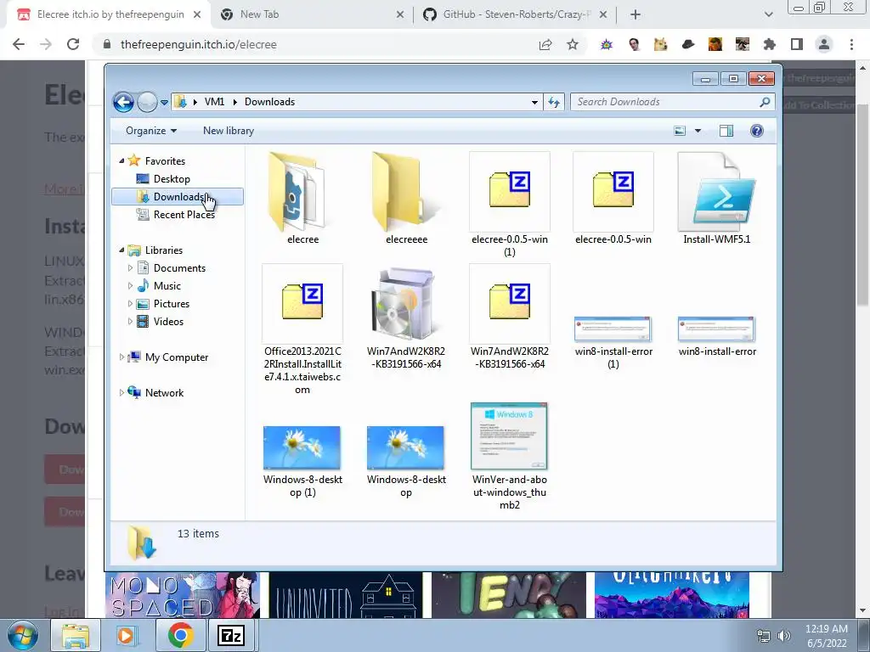Expand My Computer in navigation pane

click(x=121, y=357)
